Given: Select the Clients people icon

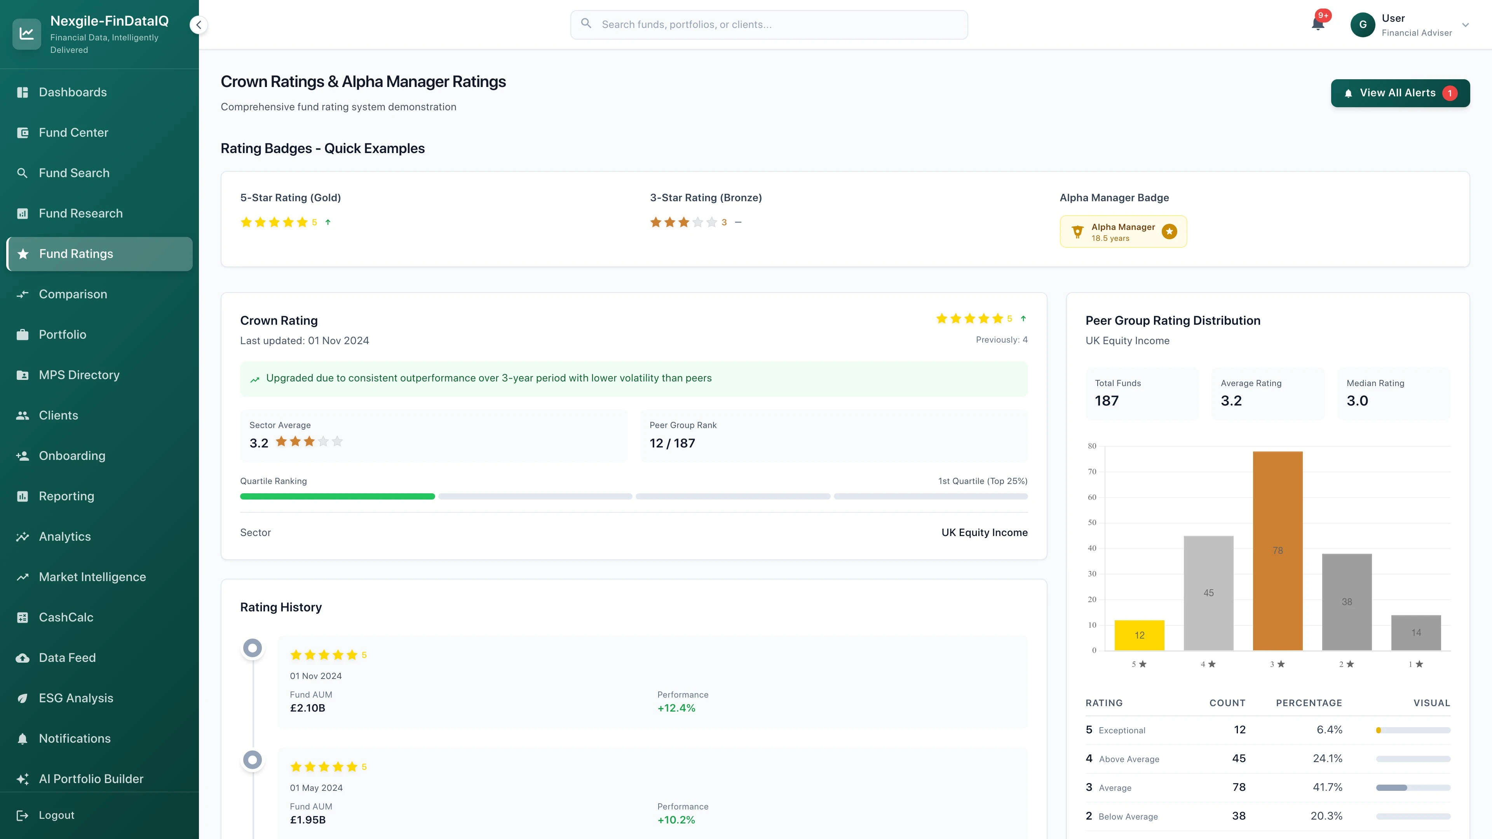Looking at the screenshot, I should click(x=23, y=414).
